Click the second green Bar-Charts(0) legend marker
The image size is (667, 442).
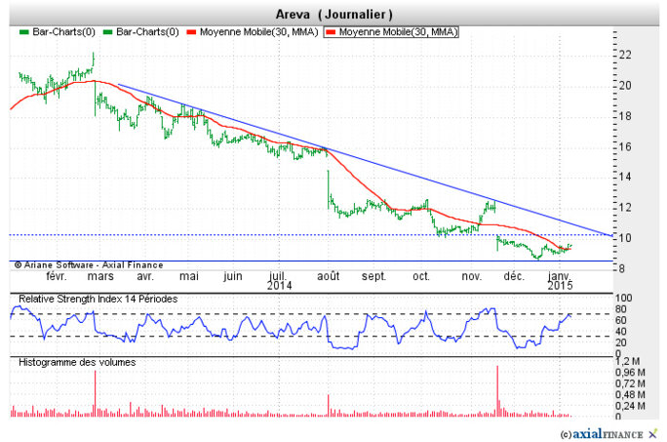click(x=107, y=32)
